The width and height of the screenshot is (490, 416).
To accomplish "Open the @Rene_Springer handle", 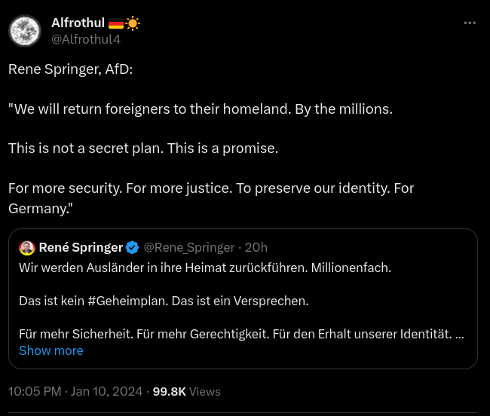I will coord(188,247).
